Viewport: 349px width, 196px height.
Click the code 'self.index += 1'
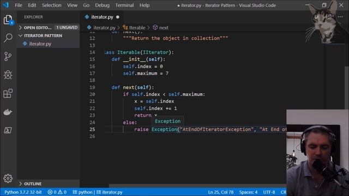pyautogui.click(x=155, y=108)
